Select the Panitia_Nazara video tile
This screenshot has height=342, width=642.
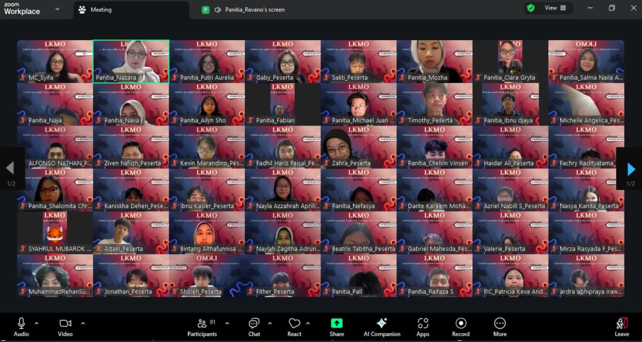[x=131, y=61]
